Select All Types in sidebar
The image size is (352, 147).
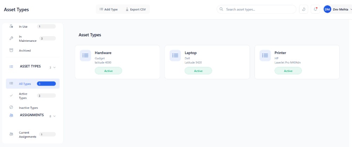[33, 83]
